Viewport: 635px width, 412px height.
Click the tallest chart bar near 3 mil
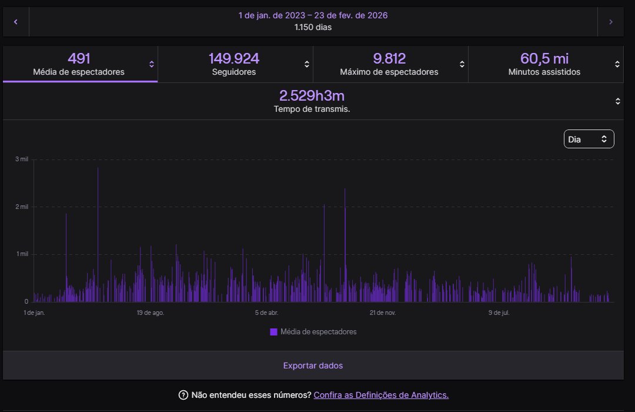point(98,234)
